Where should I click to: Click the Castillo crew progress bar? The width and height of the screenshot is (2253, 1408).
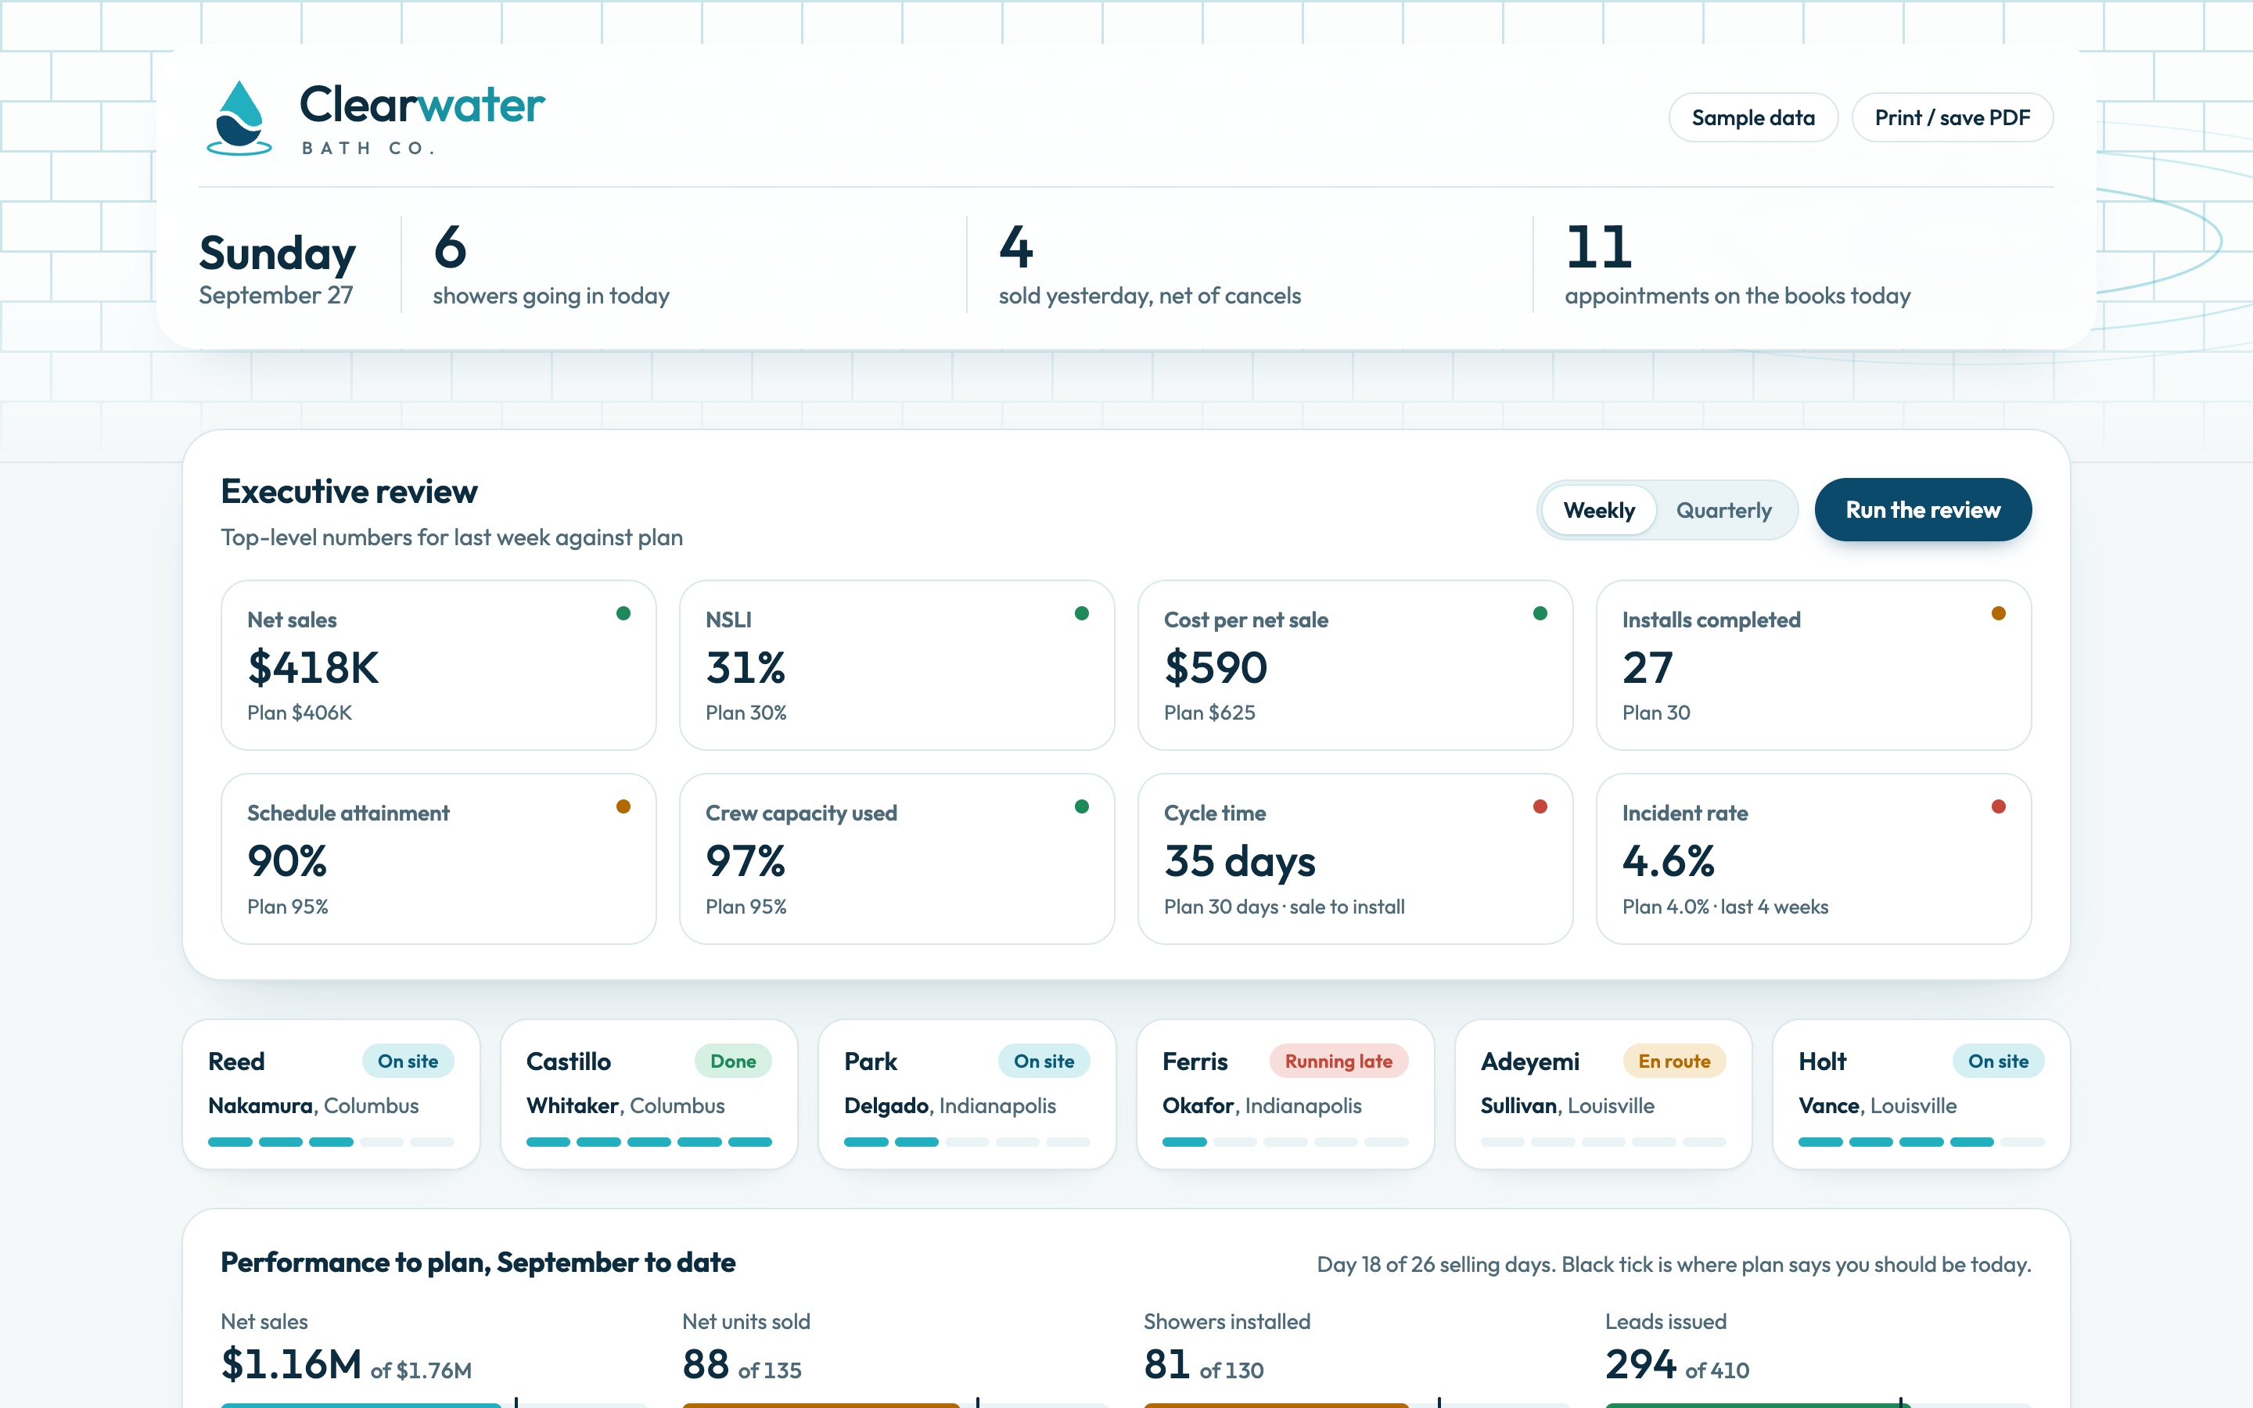point(649,1142)
